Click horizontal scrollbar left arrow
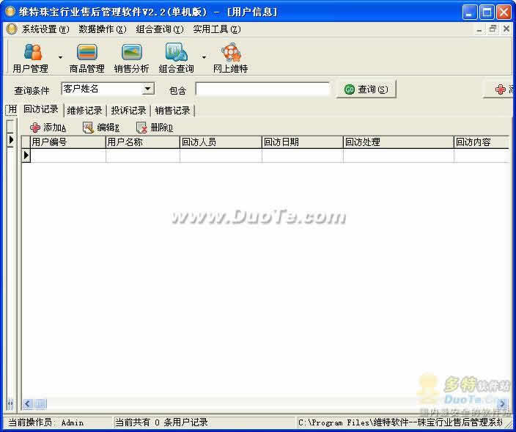 point(28,403)
